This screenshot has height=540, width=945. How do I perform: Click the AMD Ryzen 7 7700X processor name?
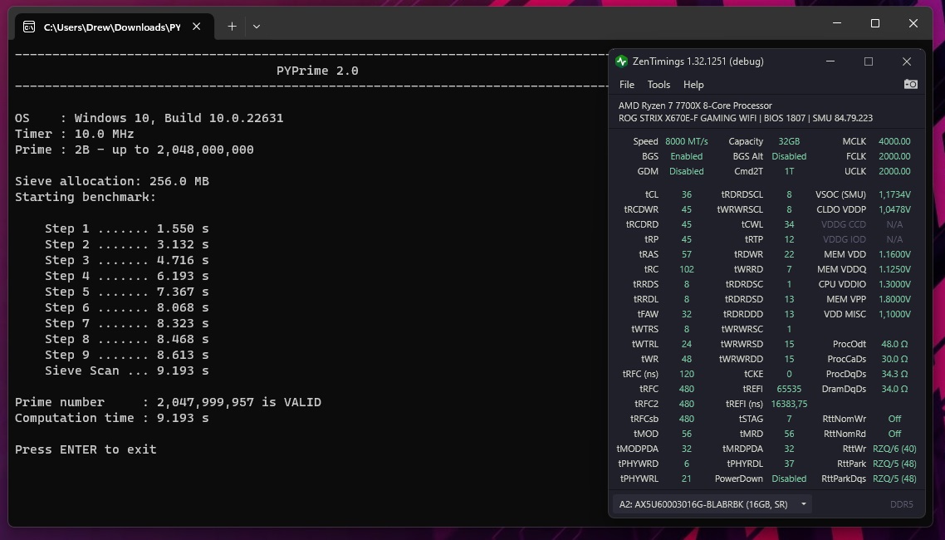tap(695, 106)
